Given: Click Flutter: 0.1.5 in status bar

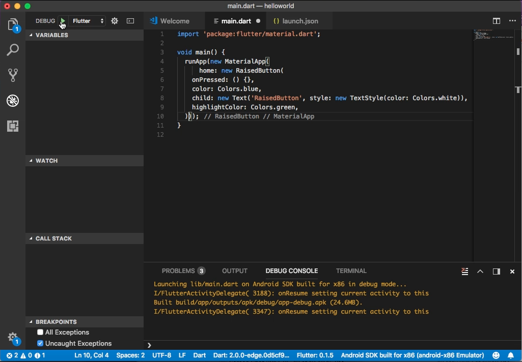Looking at the screenshot, I should pyautogui.click(x=315, y=355).
